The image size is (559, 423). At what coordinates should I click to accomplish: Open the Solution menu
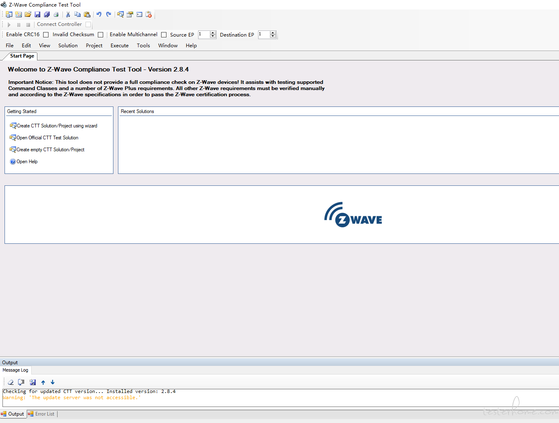(x=68, y=46)
